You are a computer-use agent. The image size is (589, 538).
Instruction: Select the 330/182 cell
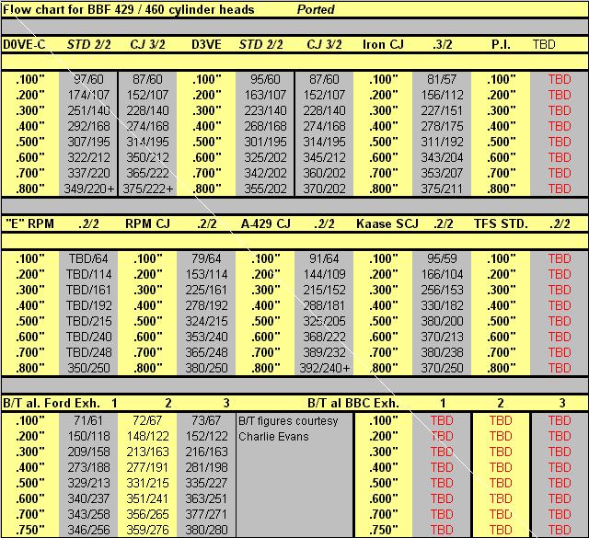(x=441, y=305)
